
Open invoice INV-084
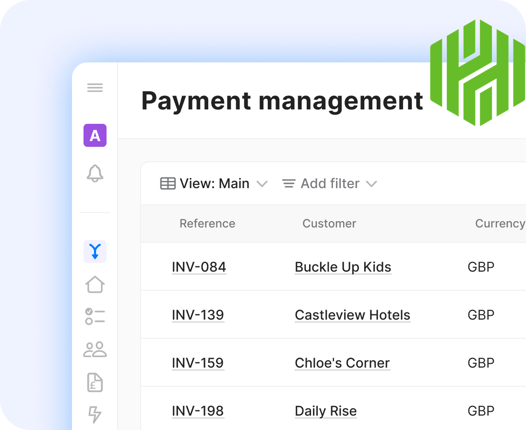(x=199, y=267)
